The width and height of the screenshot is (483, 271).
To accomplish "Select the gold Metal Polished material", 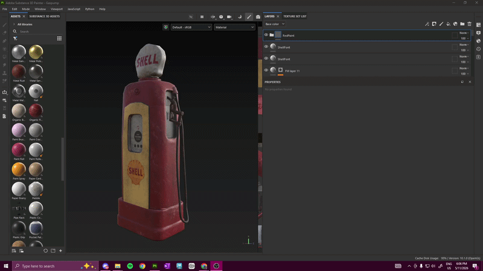I will [x=36, y=52].
